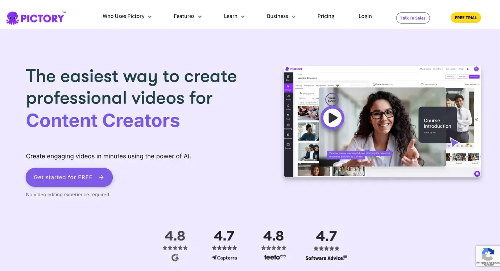The image size is (500, 271).
Task: Click the purple chat bubble icon in preview
Action: (477, 174)
